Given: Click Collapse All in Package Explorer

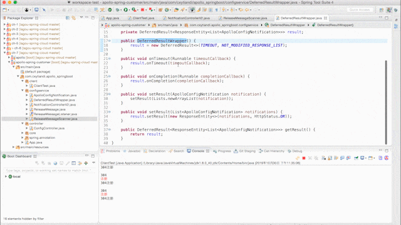Looking at the screenshot, I should [68, 18].
